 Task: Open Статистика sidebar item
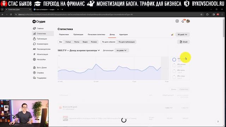(43, 34)
